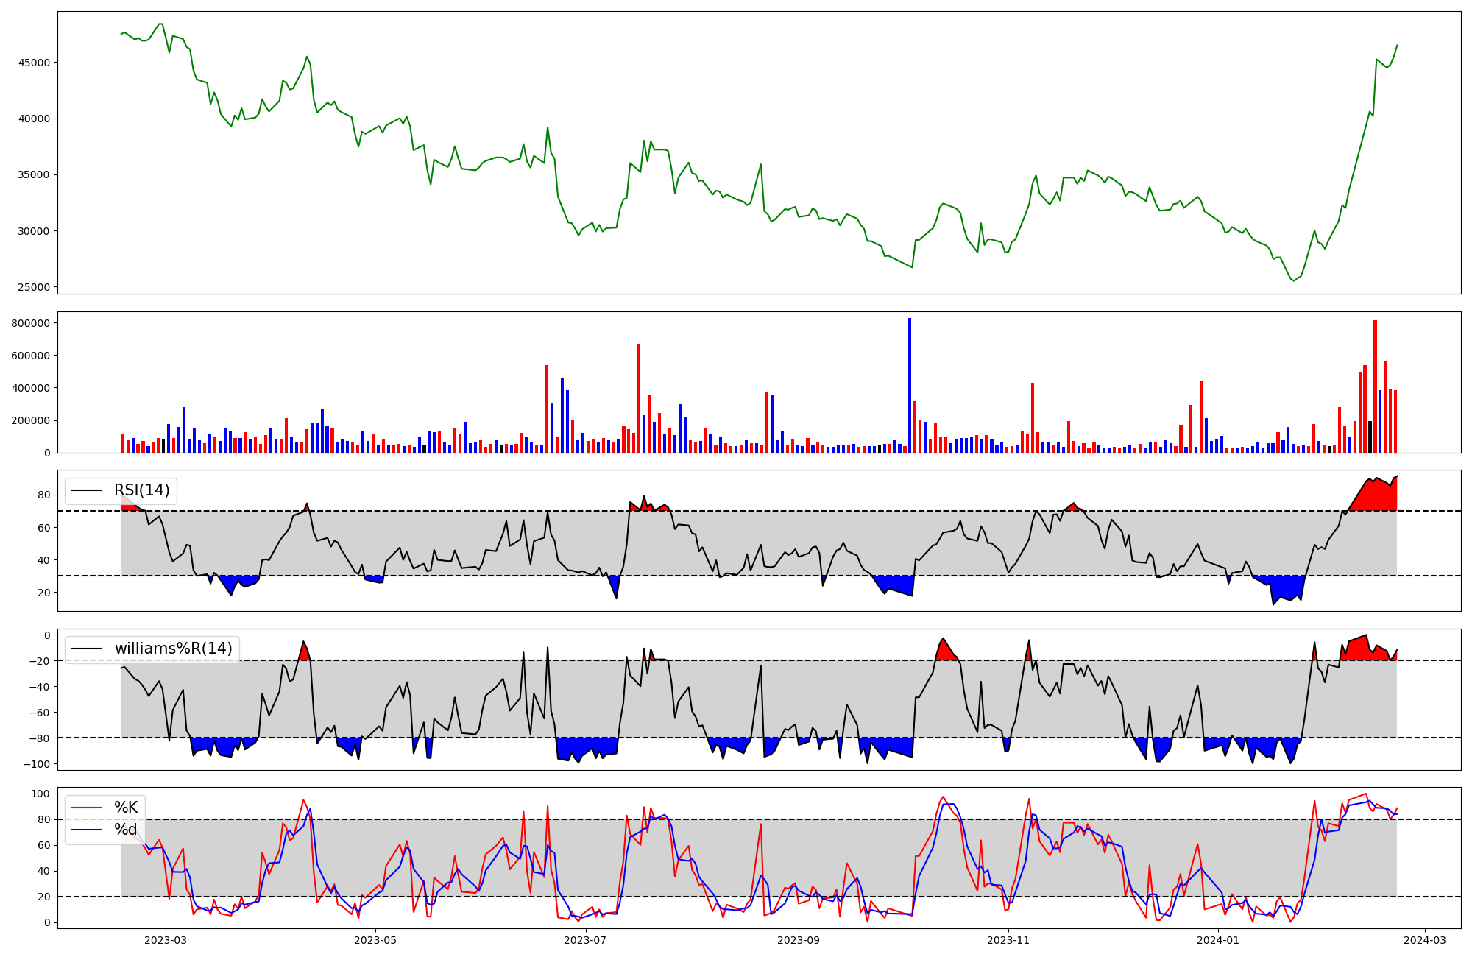1472x957 pixels.
Task: Click the 2023-05 x-axis date label
Action: click(375, 940)
